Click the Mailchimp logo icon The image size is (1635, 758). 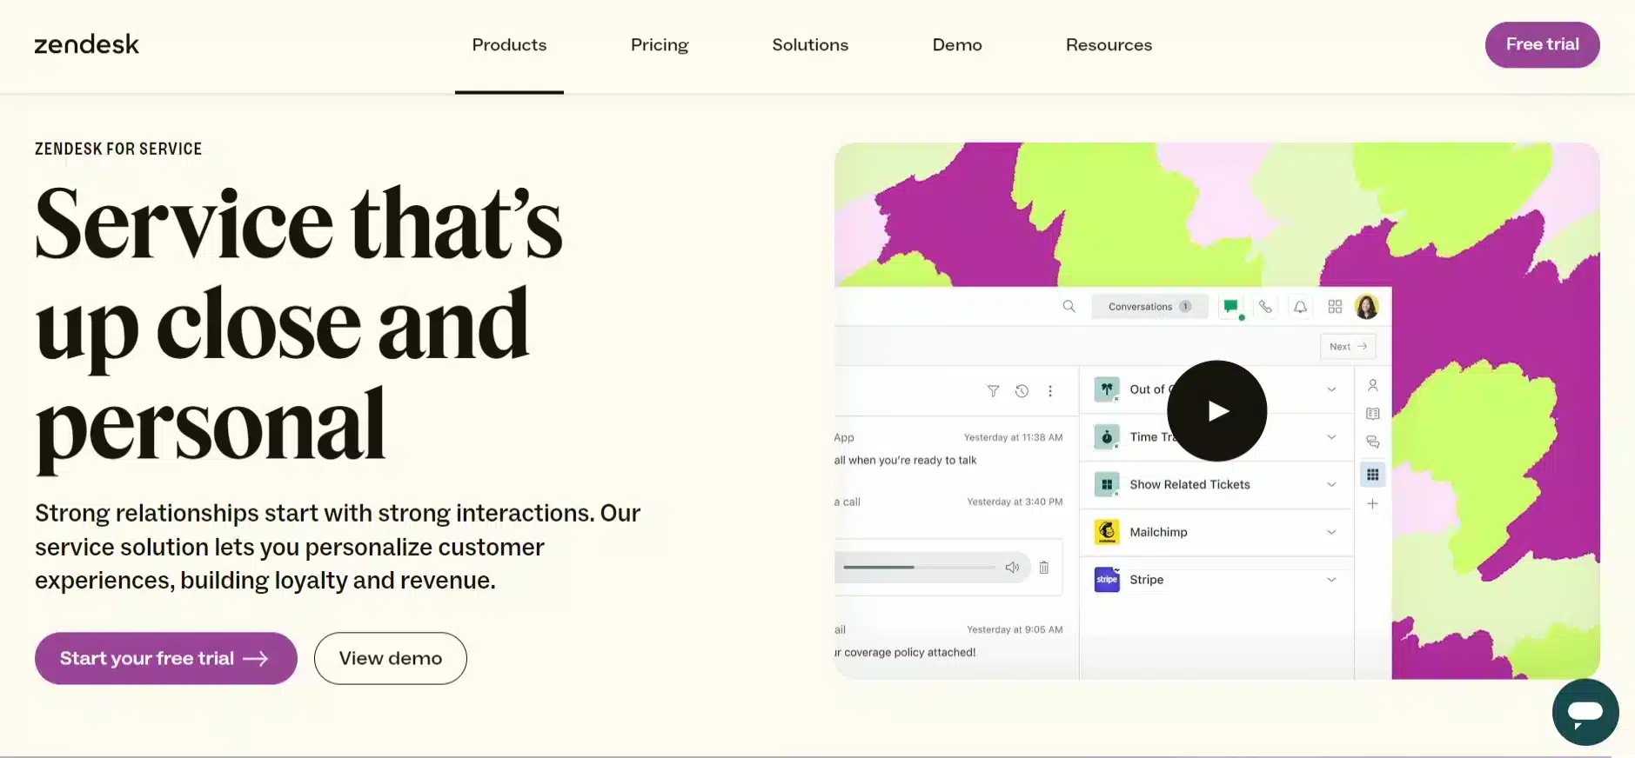click(1106, 531)
